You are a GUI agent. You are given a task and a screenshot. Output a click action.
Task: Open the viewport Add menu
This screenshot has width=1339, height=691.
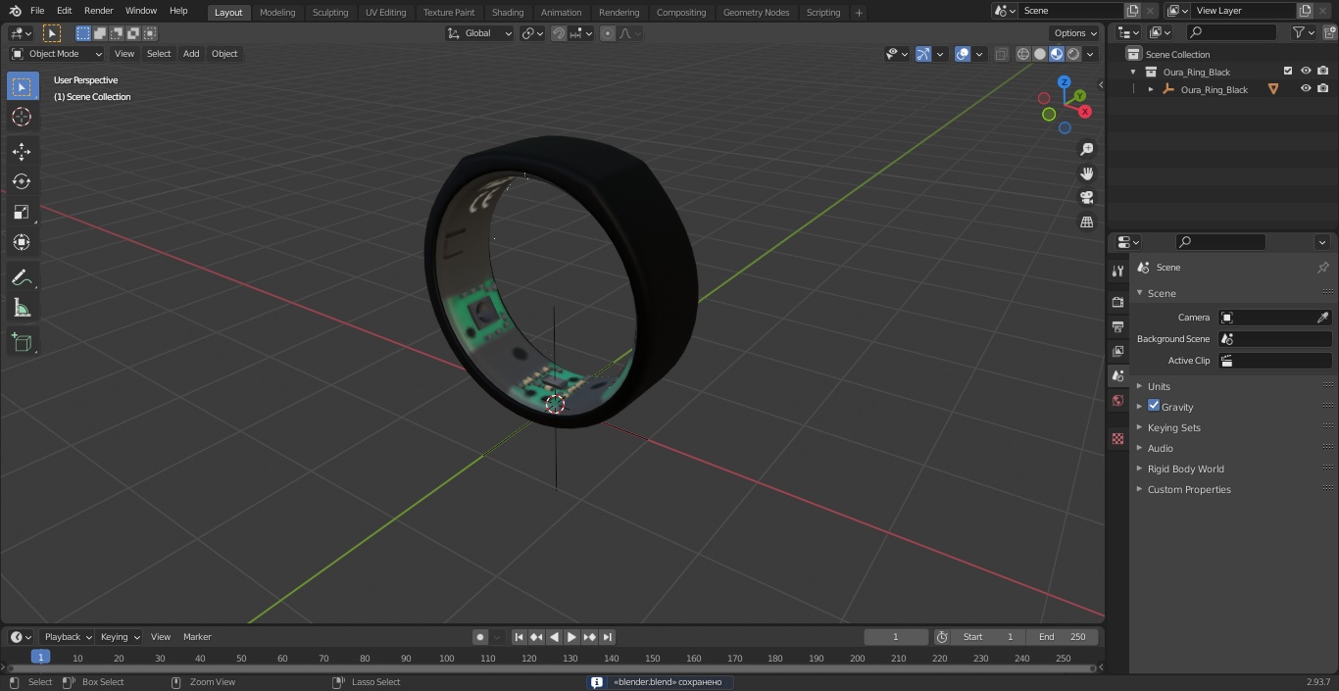pos(191,54)
